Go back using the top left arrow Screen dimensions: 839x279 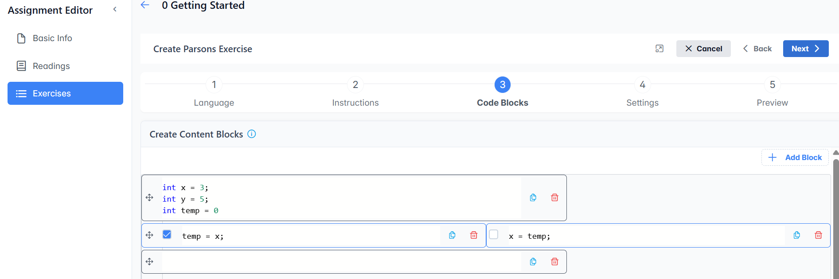[145, 5]
